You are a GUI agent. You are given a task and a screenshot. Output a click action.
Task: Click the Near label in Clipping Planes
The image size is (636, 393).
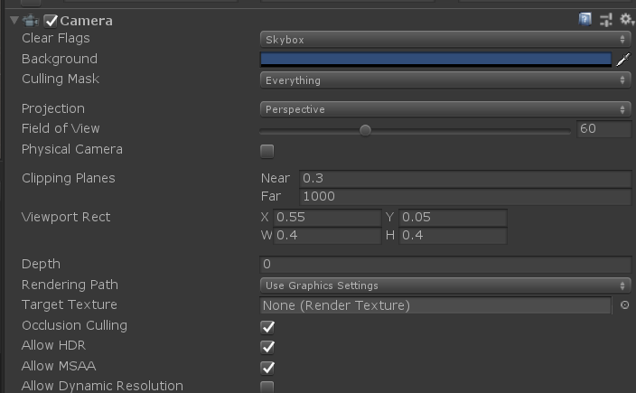click(x=276, y=179)
